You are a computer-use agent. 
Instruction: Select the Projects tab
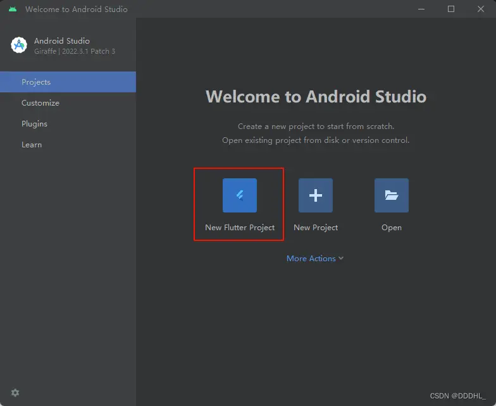coord(68,82)
